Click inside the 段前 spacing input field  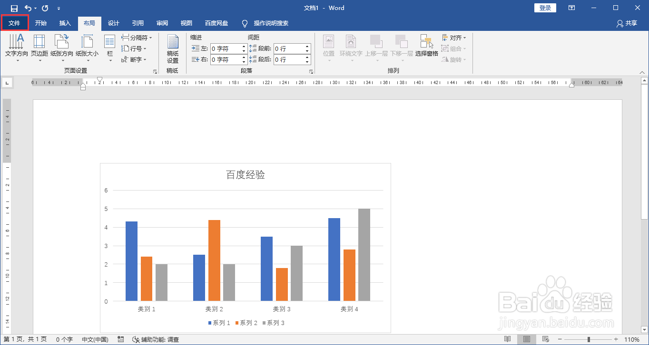click(290, 48)
